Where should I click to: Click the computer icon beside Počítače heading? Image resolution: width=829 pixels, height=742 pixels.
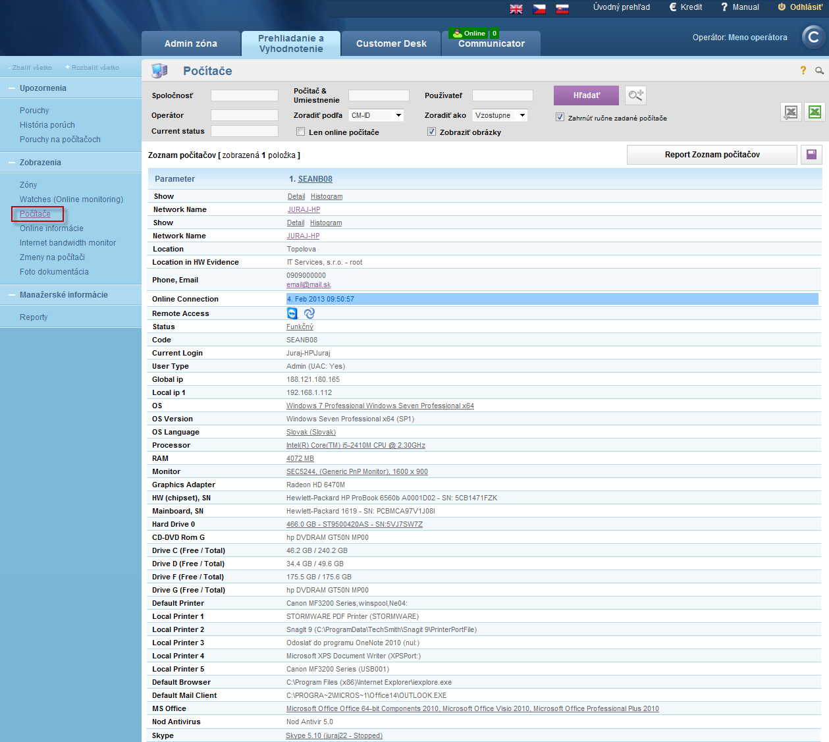tap(159, 70)
